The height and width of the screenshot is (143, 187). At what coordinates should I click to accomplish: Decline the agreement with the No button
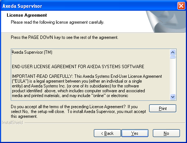pyautogui.click(x=166, y=133)
